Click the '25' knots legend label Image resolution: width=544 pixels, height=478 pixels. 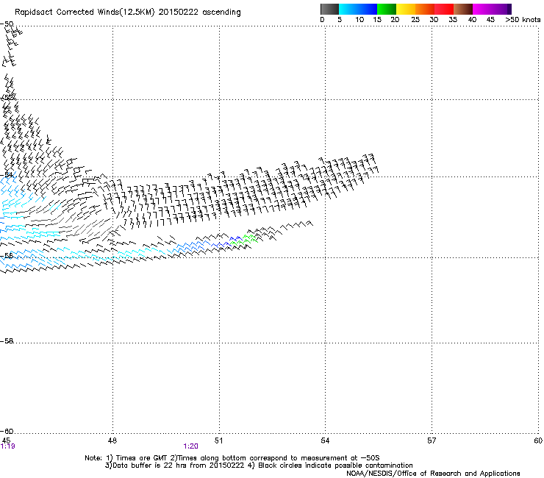click(415, 20)
